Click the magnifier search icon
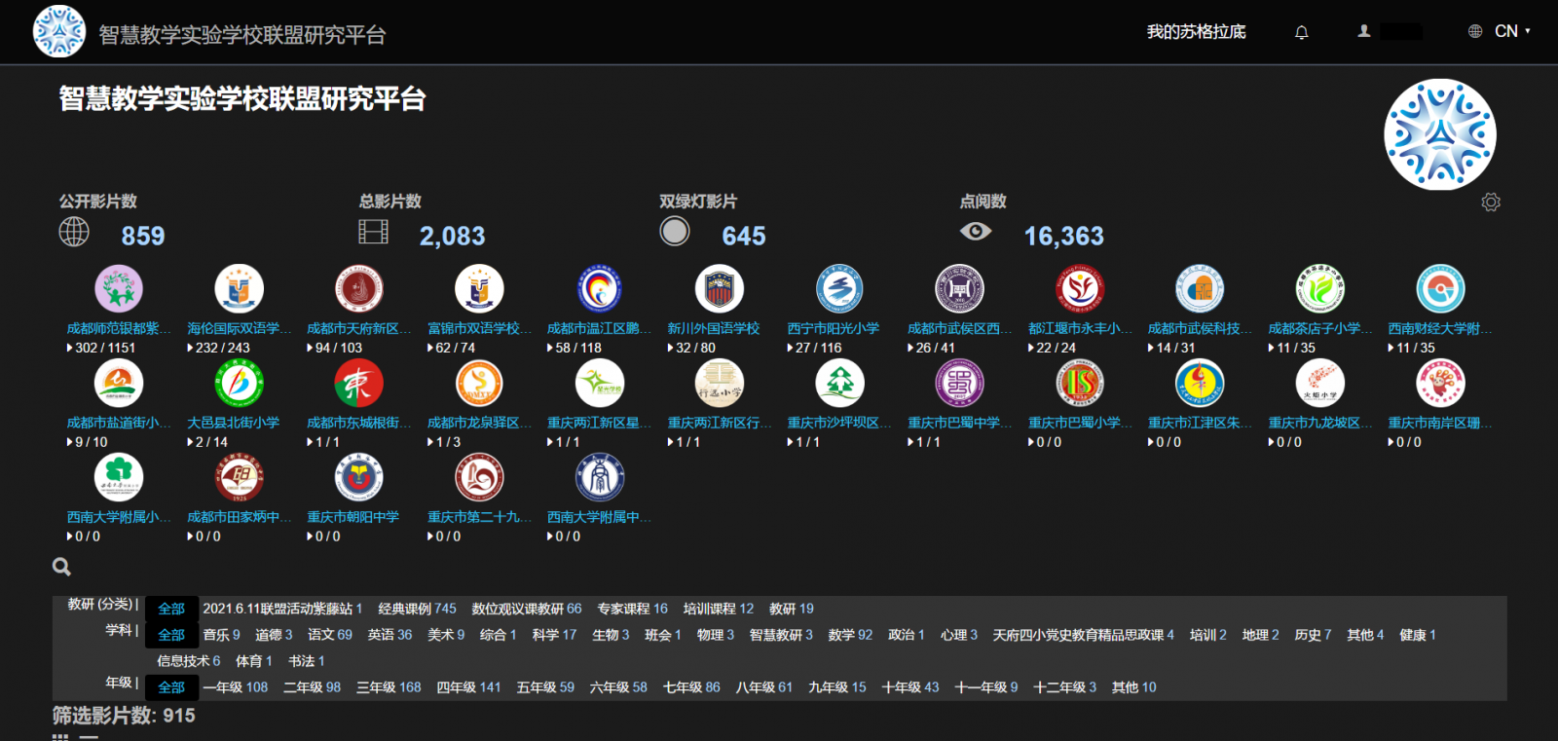 pos(61,567)
